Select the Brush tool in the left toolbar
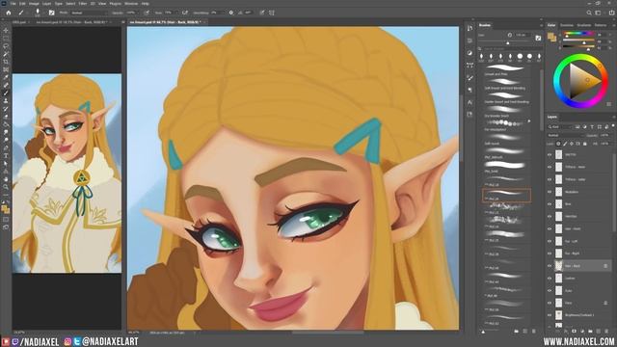617x347 pixels. click(x=6, y=93)
